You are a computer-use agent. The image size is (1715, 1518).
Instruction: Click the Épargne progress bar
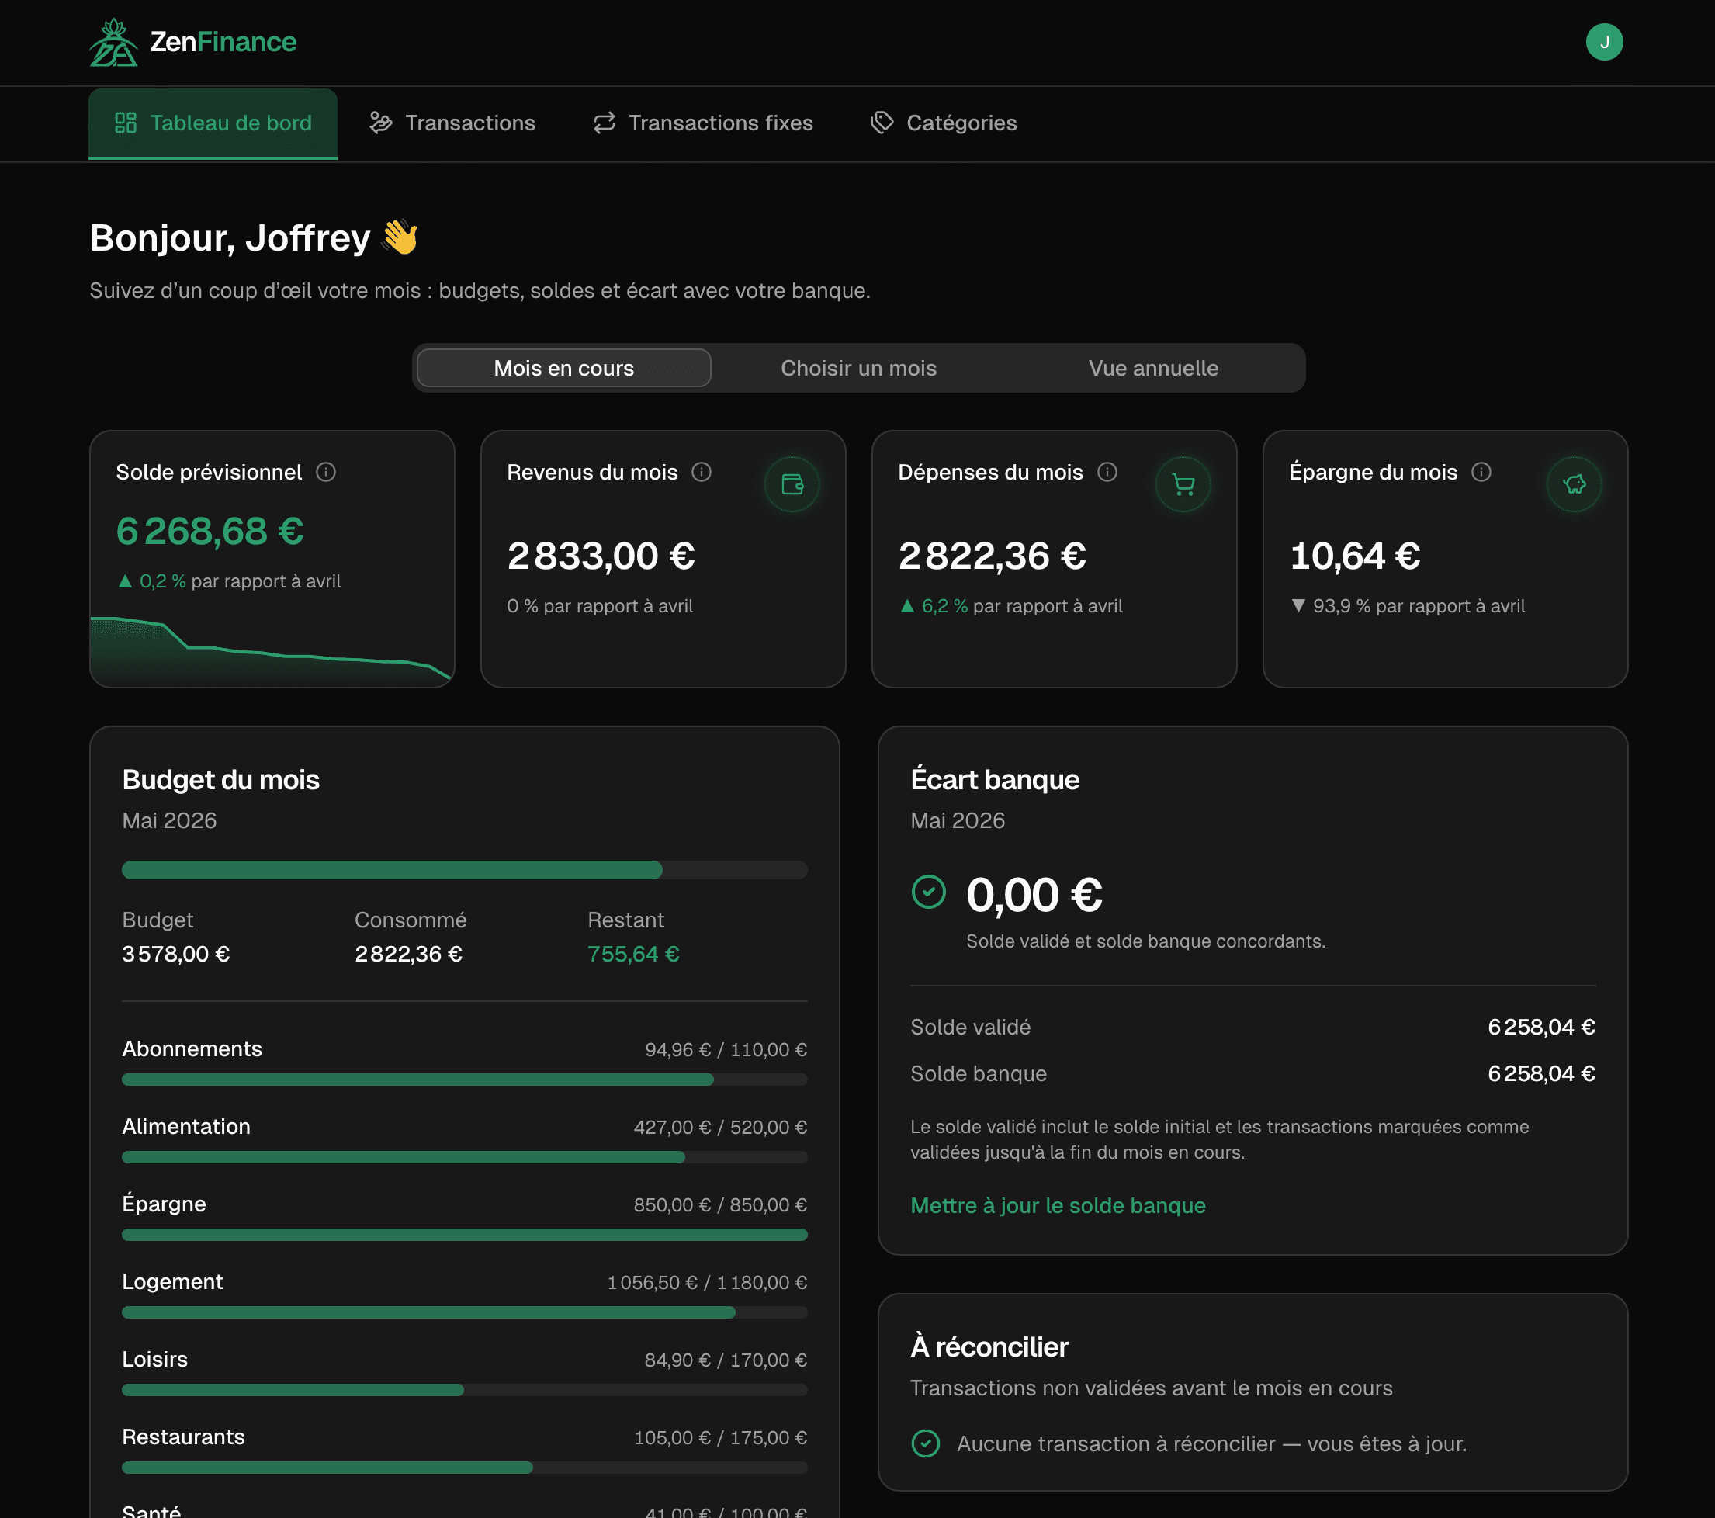(x=465, y=1235)
